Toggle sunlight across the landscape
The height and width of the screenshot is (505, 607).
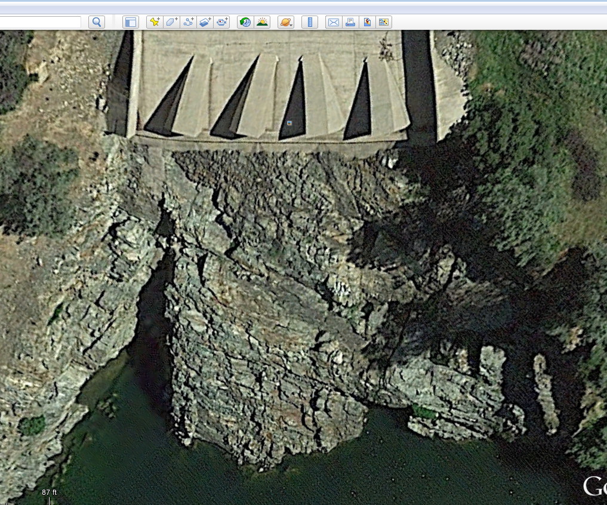(262, 22)
